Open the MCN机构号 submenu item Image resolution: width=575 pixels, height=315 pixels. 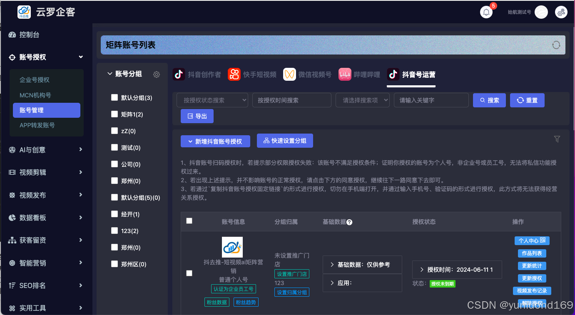[x=35, y=95]
